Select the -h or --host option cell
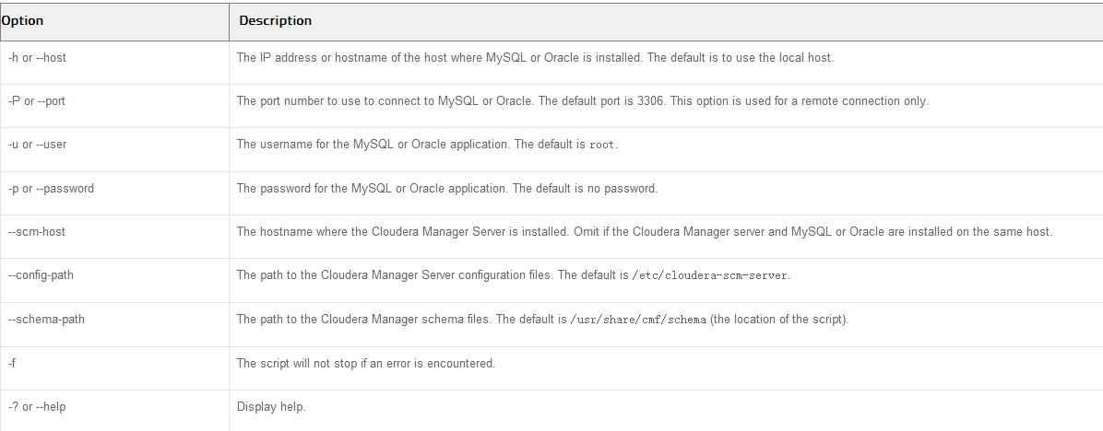Image resolution: width=1103 pixels, height=431 pixels. (x=114, y=63)
